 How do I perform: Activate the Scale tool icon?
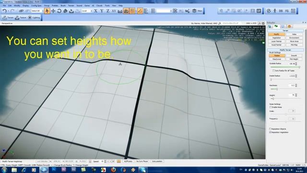tap(65, 11)
